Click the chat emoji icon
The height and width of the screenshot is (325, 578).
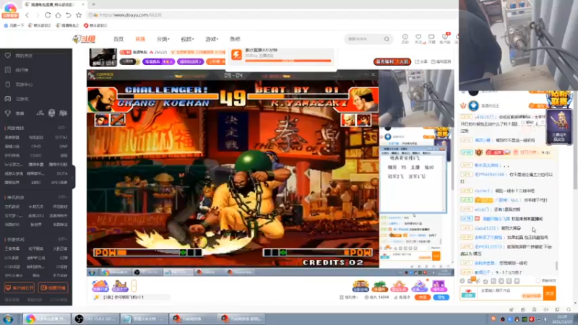(x=462, y=281)
